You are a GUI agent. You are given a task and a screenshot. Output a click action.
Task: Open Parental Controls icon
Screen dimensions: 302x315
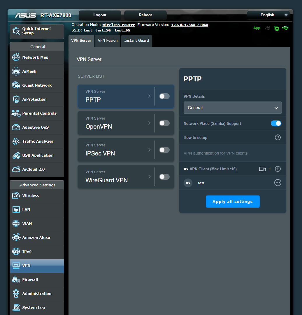tap(16, 113)
